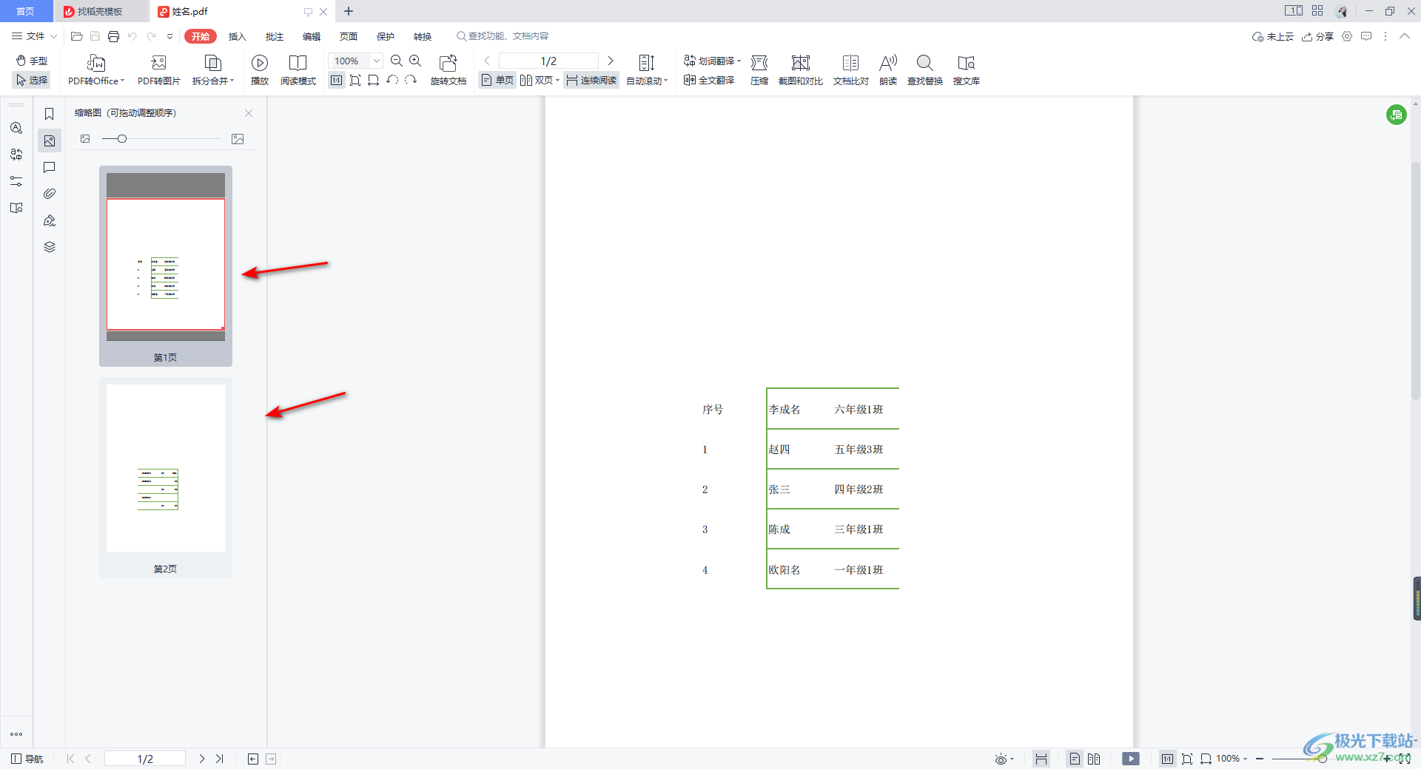
Task: Open the 文件 file menu
Action: point(34,36)
